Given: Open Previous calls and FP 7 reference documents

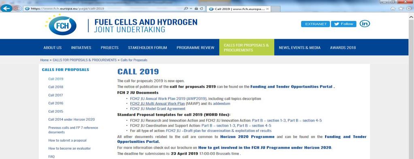Looking at the screenshot, I should (x=73, y=130).
